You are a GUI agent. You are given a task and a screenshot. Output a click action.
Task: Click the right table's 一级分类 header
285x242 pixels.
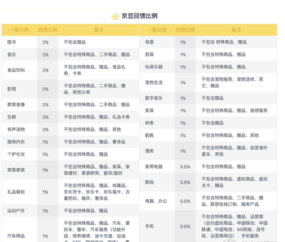click(157, 30)
